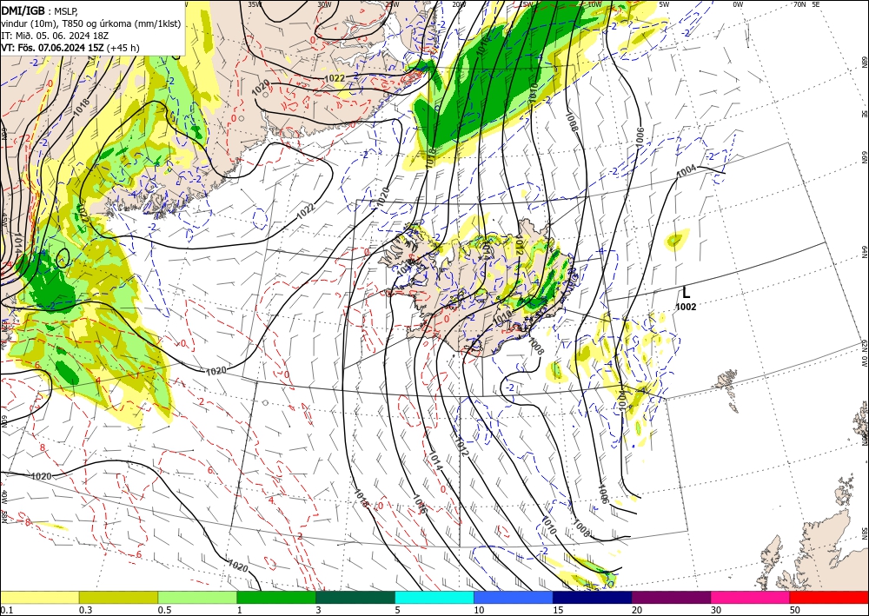Viewport: 869px width, 616px height.
Task: Click the '30' legend scale value
Action: [716, 610]
